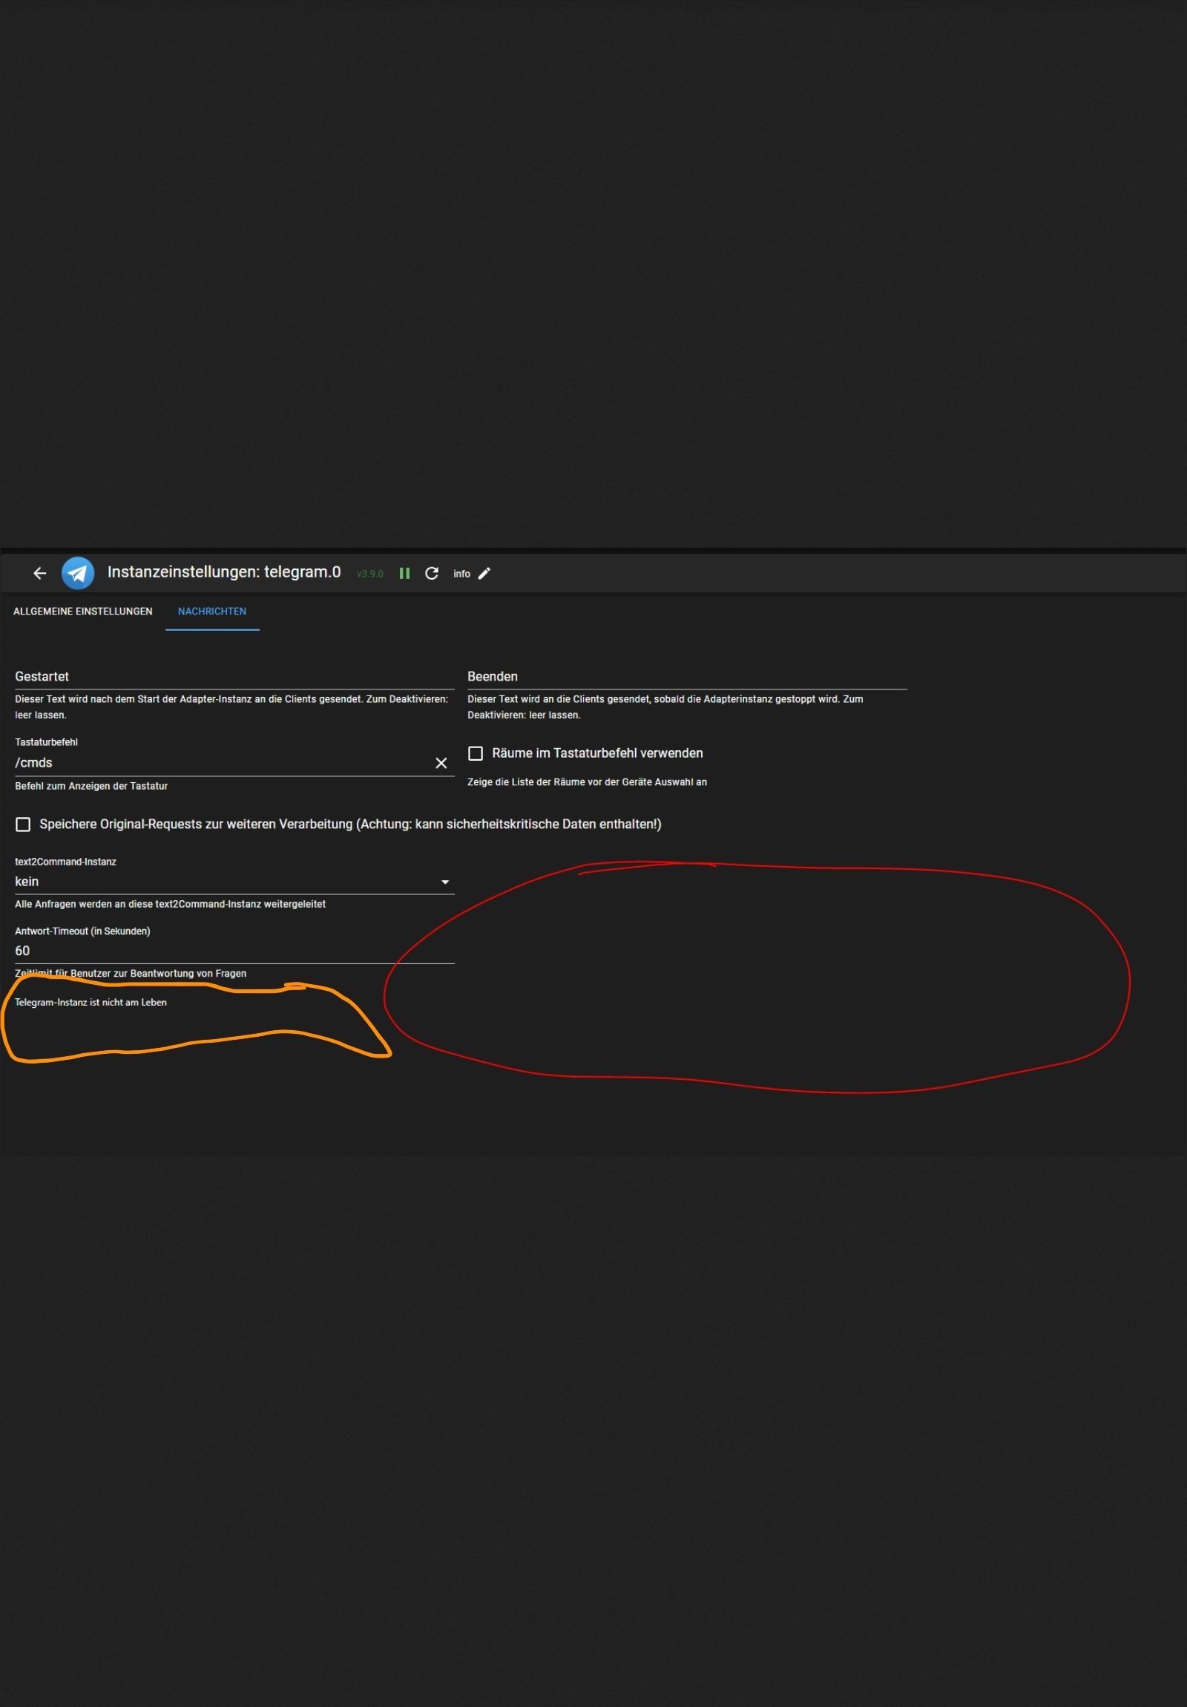This screenshot has width=1187, height=1707.
Task: Click 'Zeige die Liste der Räume' hint text
Action: [587, 782]
